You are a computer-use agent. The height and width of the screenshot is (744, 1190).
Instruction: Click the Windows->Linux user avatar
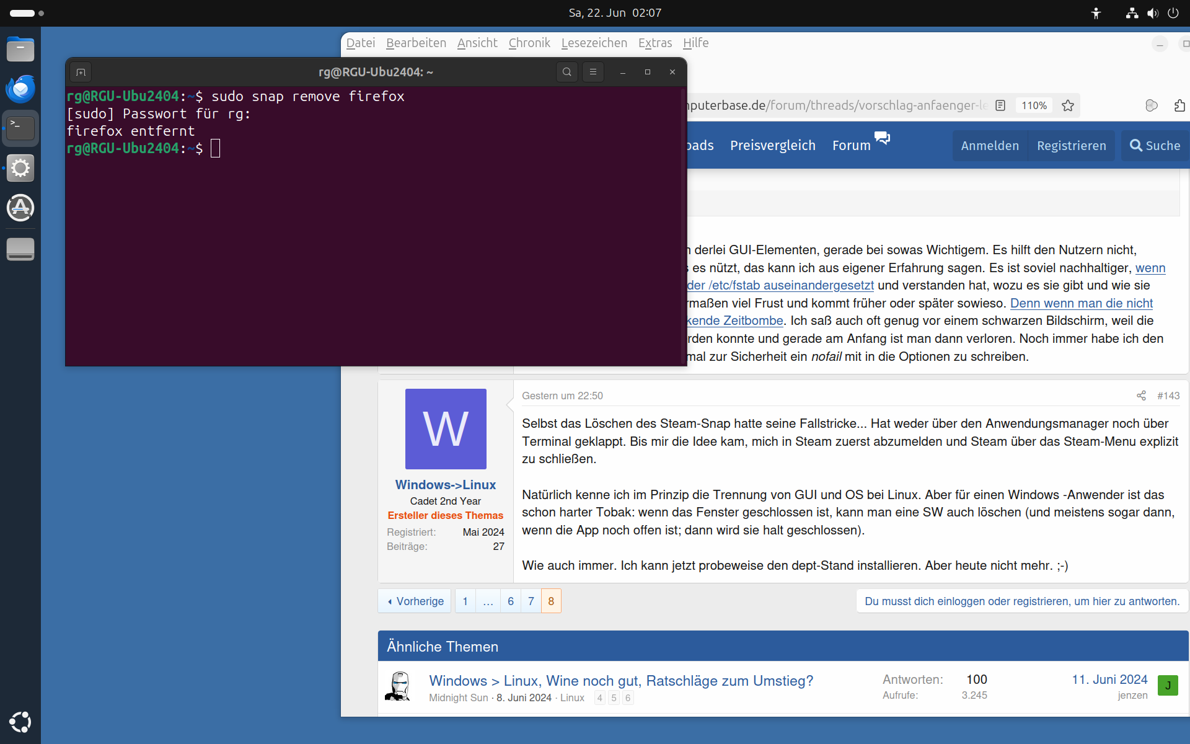pos(446,428)
